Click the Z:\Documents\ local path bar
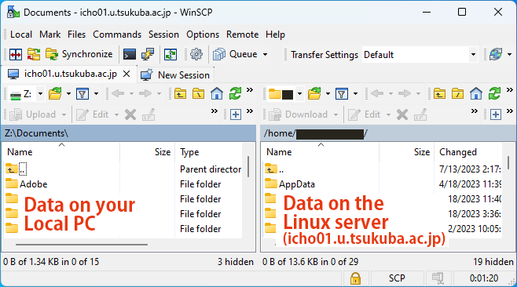The width and height of the screenshot is (517, 287). point(129,133)
